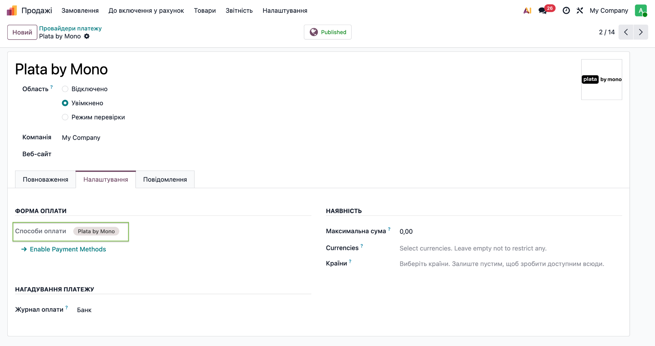655x346 pixels.
Task: Select the Режим перевірки radio option
Action: [x=65, y=117]
